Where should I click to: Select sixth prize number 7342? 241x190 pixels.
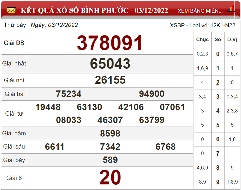coord(110,147)
